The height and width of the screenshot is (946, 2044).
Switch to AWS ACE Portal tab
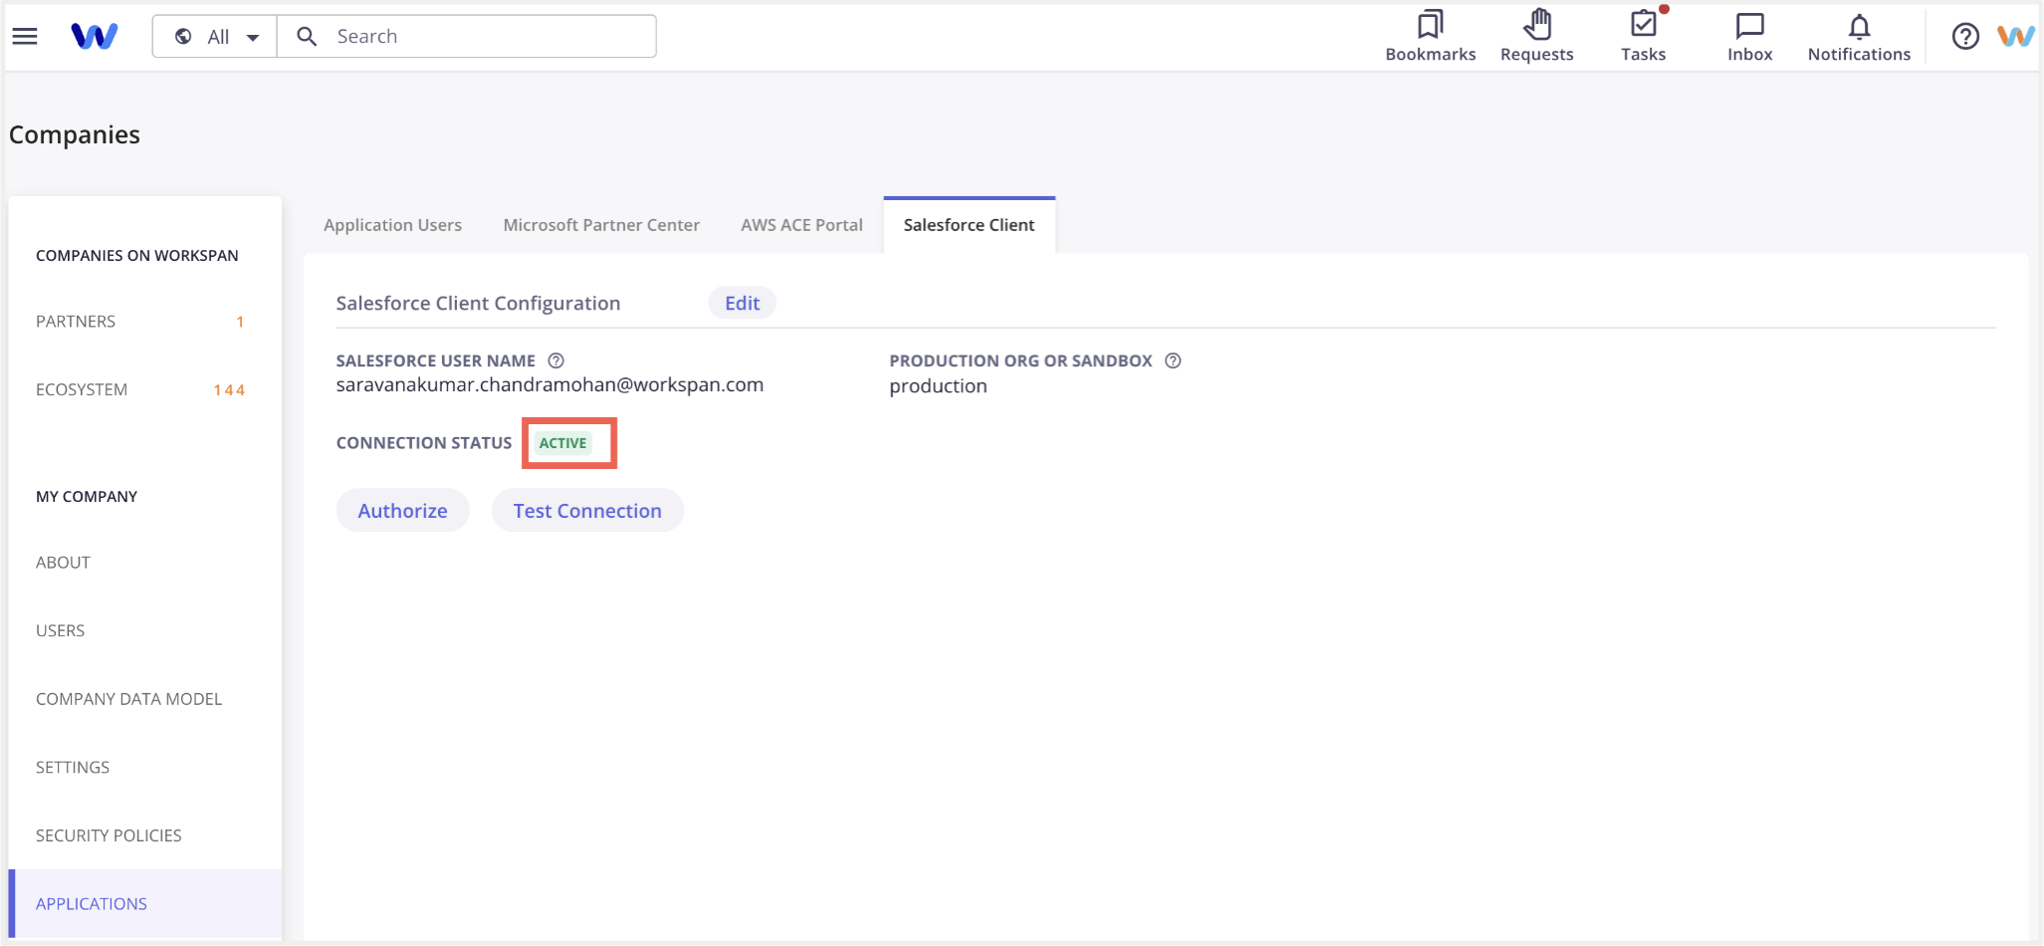801,225
